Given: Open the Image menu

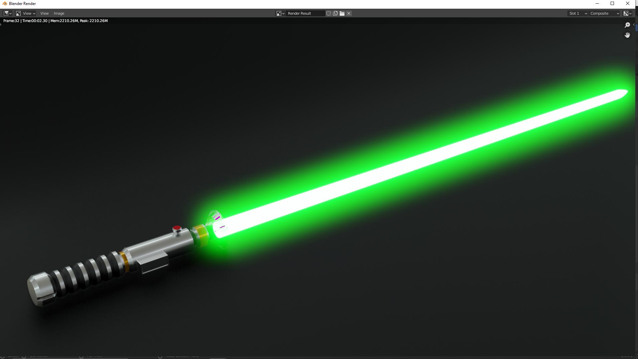Looking at the screenshot, I should tap(59, 13).
